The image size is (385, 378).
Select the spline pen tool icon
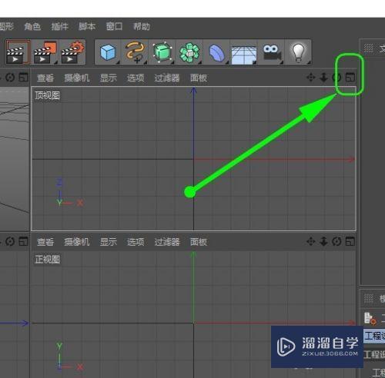tap(136, 52)
